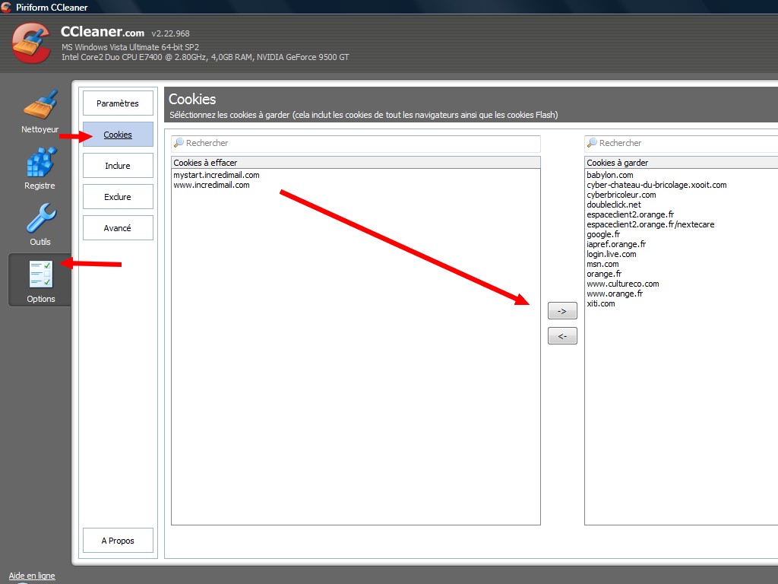Screen dimensions: 778x584
Task: Select msn.com cookie
Action: [x=602, y=264]
